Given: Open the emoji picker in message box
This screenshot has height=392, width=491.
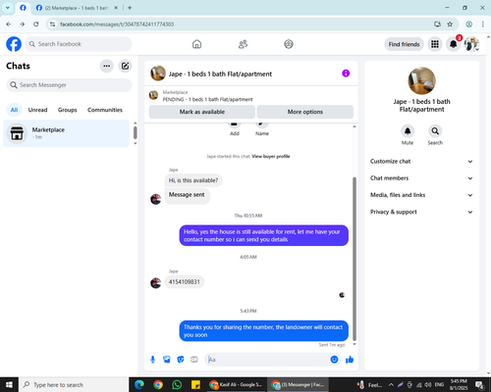Looking at the screenshot, I should (334, 360).
